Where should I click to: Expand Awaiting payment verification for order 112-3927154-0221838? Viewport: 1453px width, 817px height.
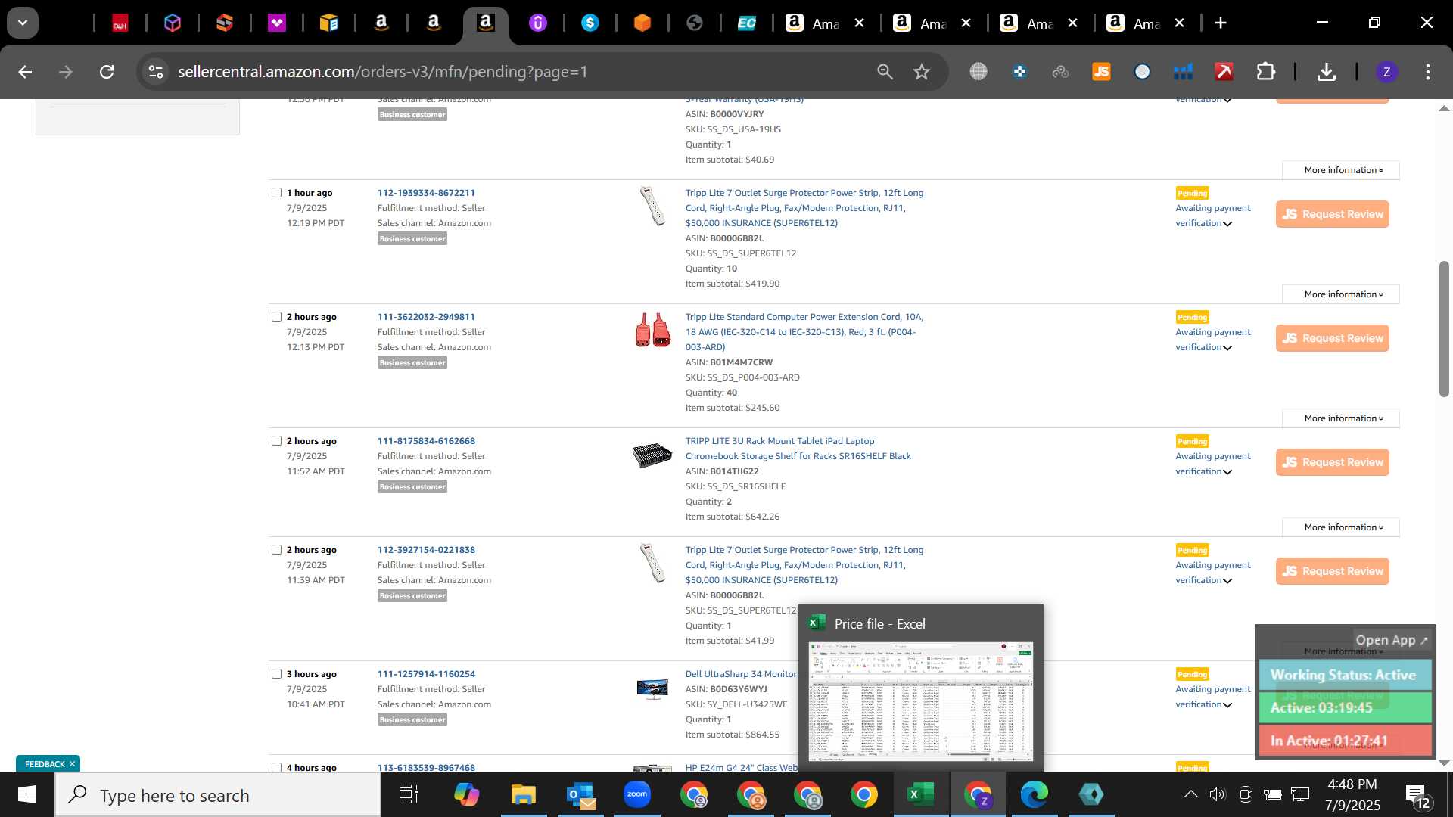point(1212,573)
